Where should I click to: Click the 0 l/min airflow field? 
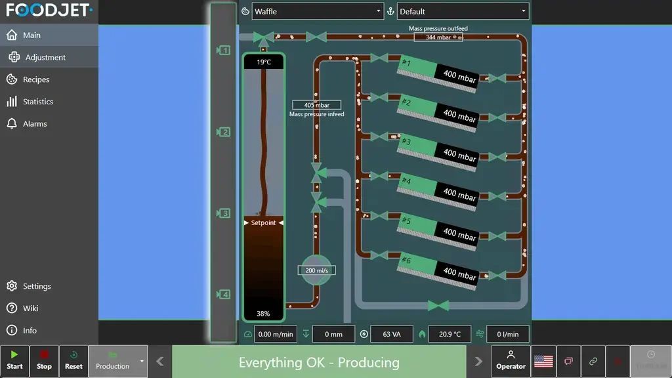(508, 334)
